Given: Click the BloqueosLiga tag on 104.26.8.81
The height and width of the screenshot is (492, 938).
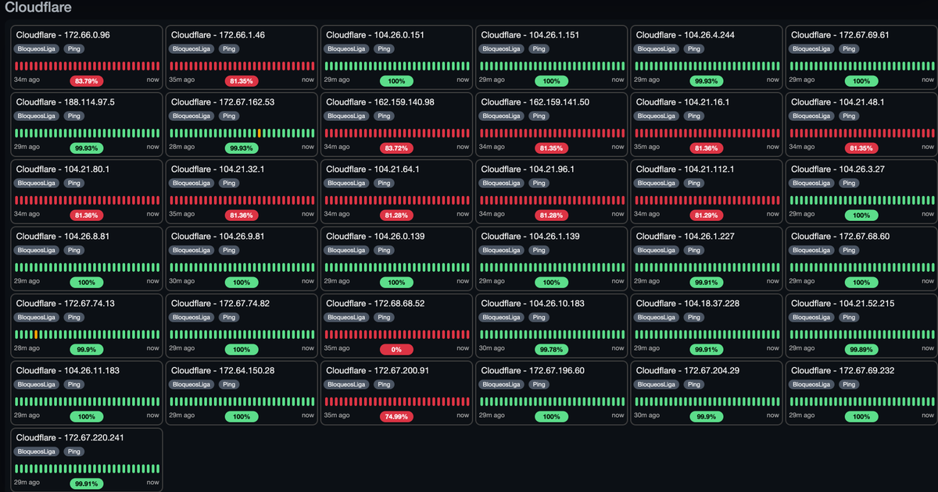Looking at the screenshot, I should point(37,250).
